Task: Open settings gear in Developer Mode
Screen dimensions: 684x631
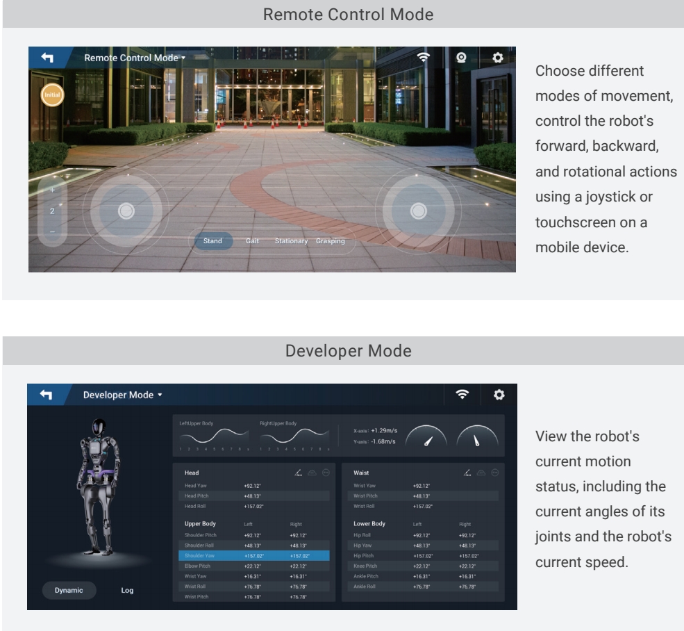Action: point(499,395)
